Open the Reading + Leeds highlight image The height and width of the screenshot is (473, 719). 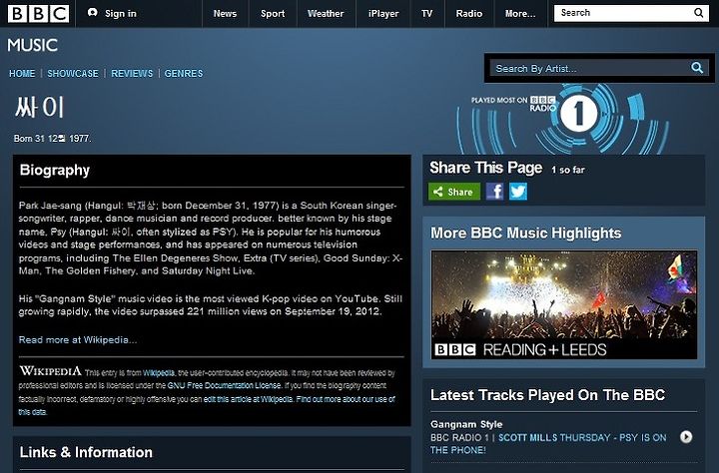coord(564,304)
